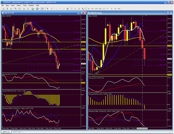Image resolution: width=174 pixels, height=134 pixels.
Task: Select the Draw trendline tool
Action: click(x=64, y=9)
